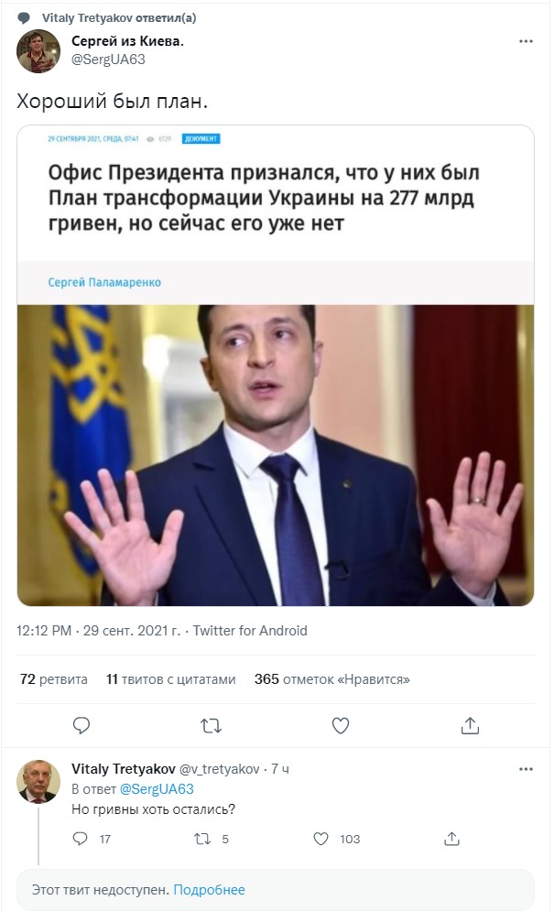Open the main tweet's three-dot more menu

point(526,41)
